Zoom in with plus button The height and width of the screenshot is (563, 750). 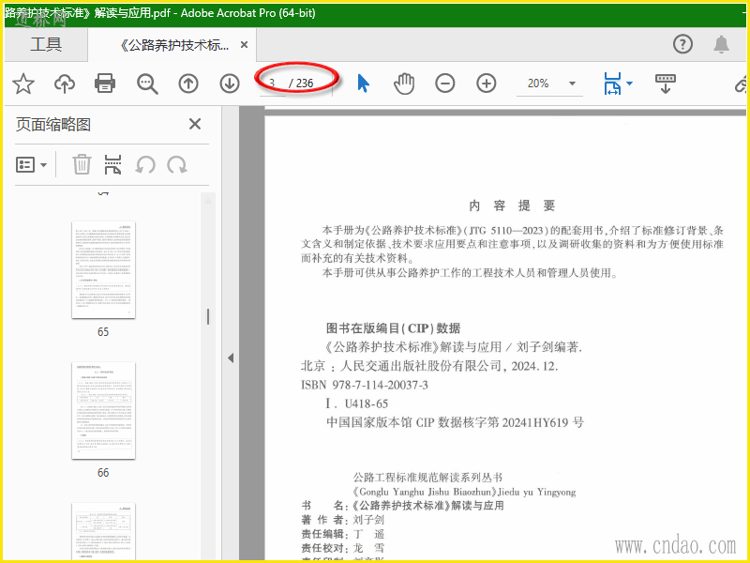point(486,84)
